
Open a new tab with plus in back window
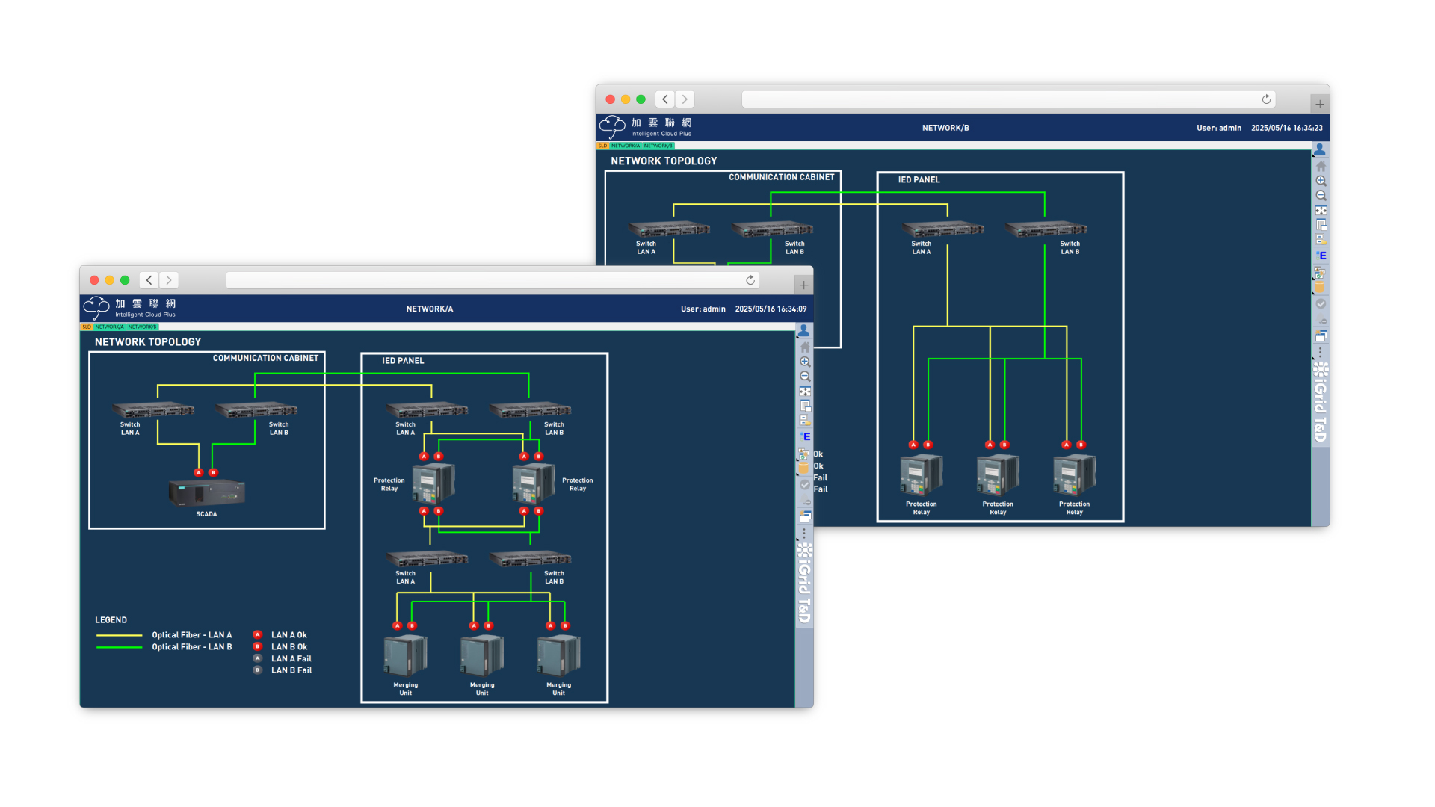click(1320, 104)
